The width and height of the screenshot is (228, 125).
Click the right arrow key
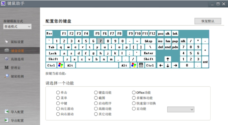(x=175, y=65)
